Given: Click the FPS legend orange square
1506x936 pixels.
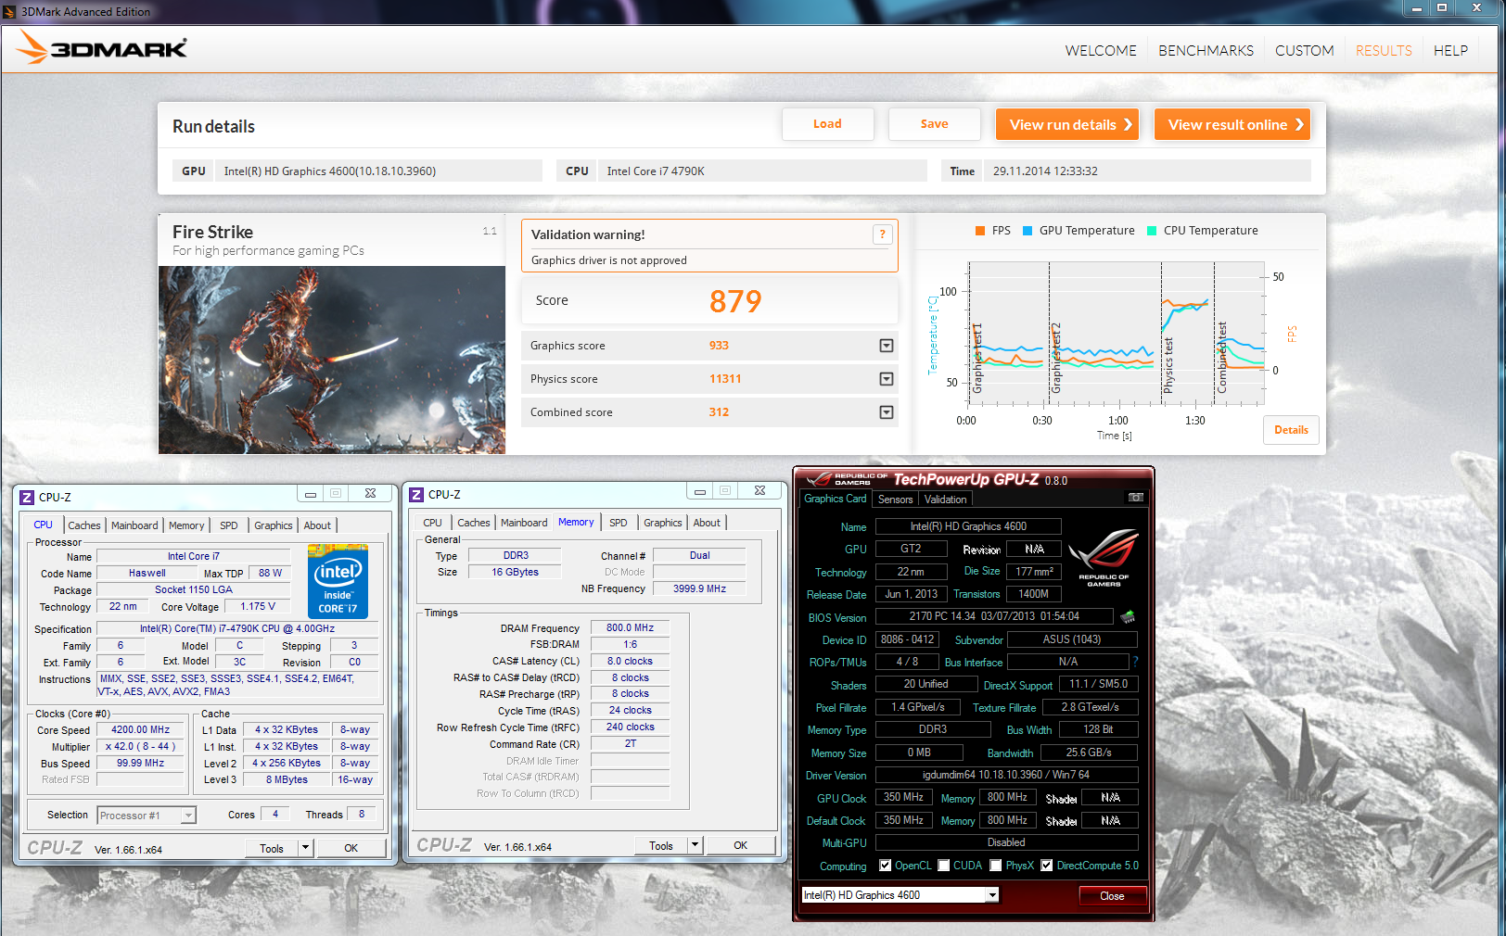Looking at the screenshot, I should [x=980, y=231].
